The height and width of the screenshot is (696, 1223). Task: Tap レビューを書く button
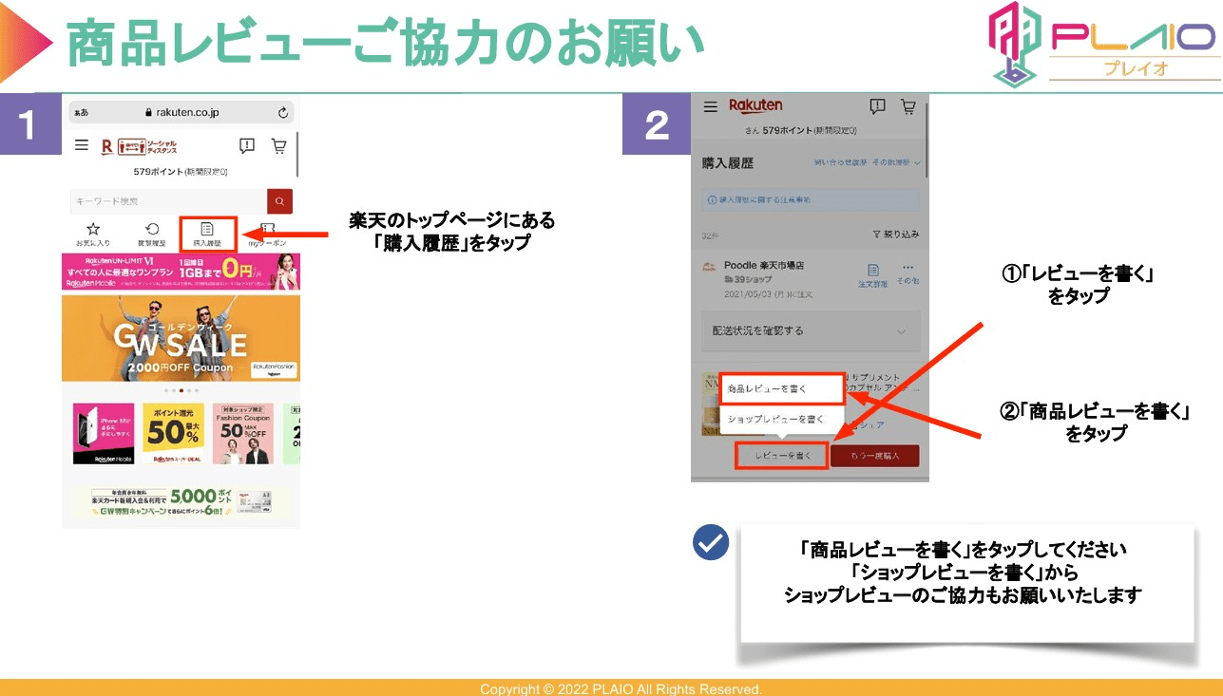pos(782,456)
